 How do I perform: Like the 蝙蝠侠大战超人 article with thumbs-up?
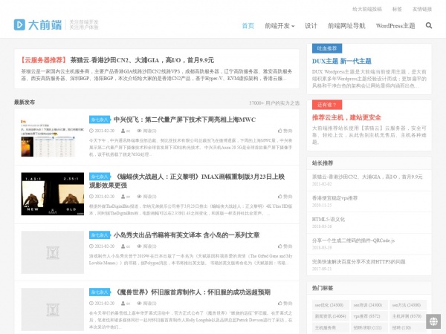click(285, 197)
